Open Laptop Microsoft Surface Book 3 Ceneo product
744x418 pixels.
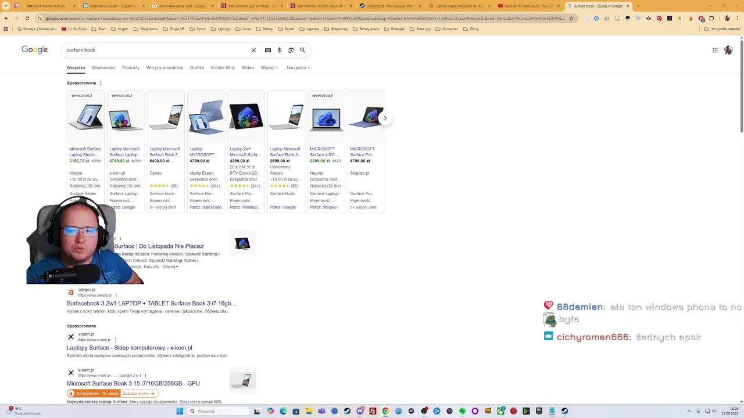click(x=166, y=152)
